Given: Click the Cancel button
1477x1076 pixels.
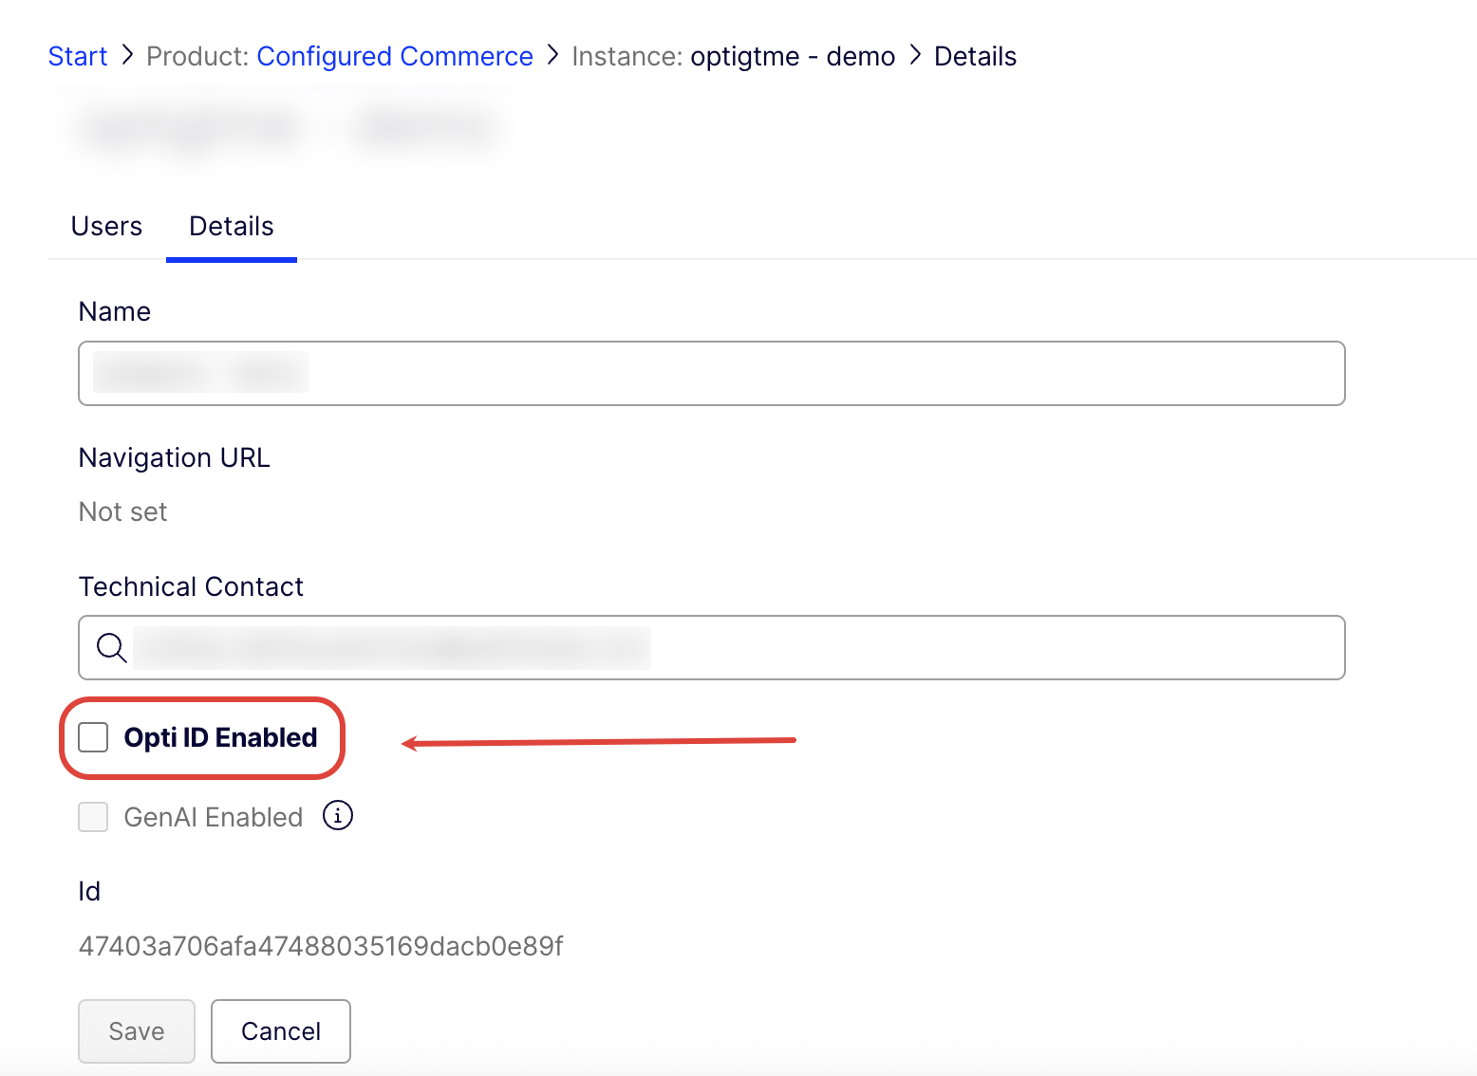Looking at the screenshot, I should pyautogui.click(x=280, y=1031).
